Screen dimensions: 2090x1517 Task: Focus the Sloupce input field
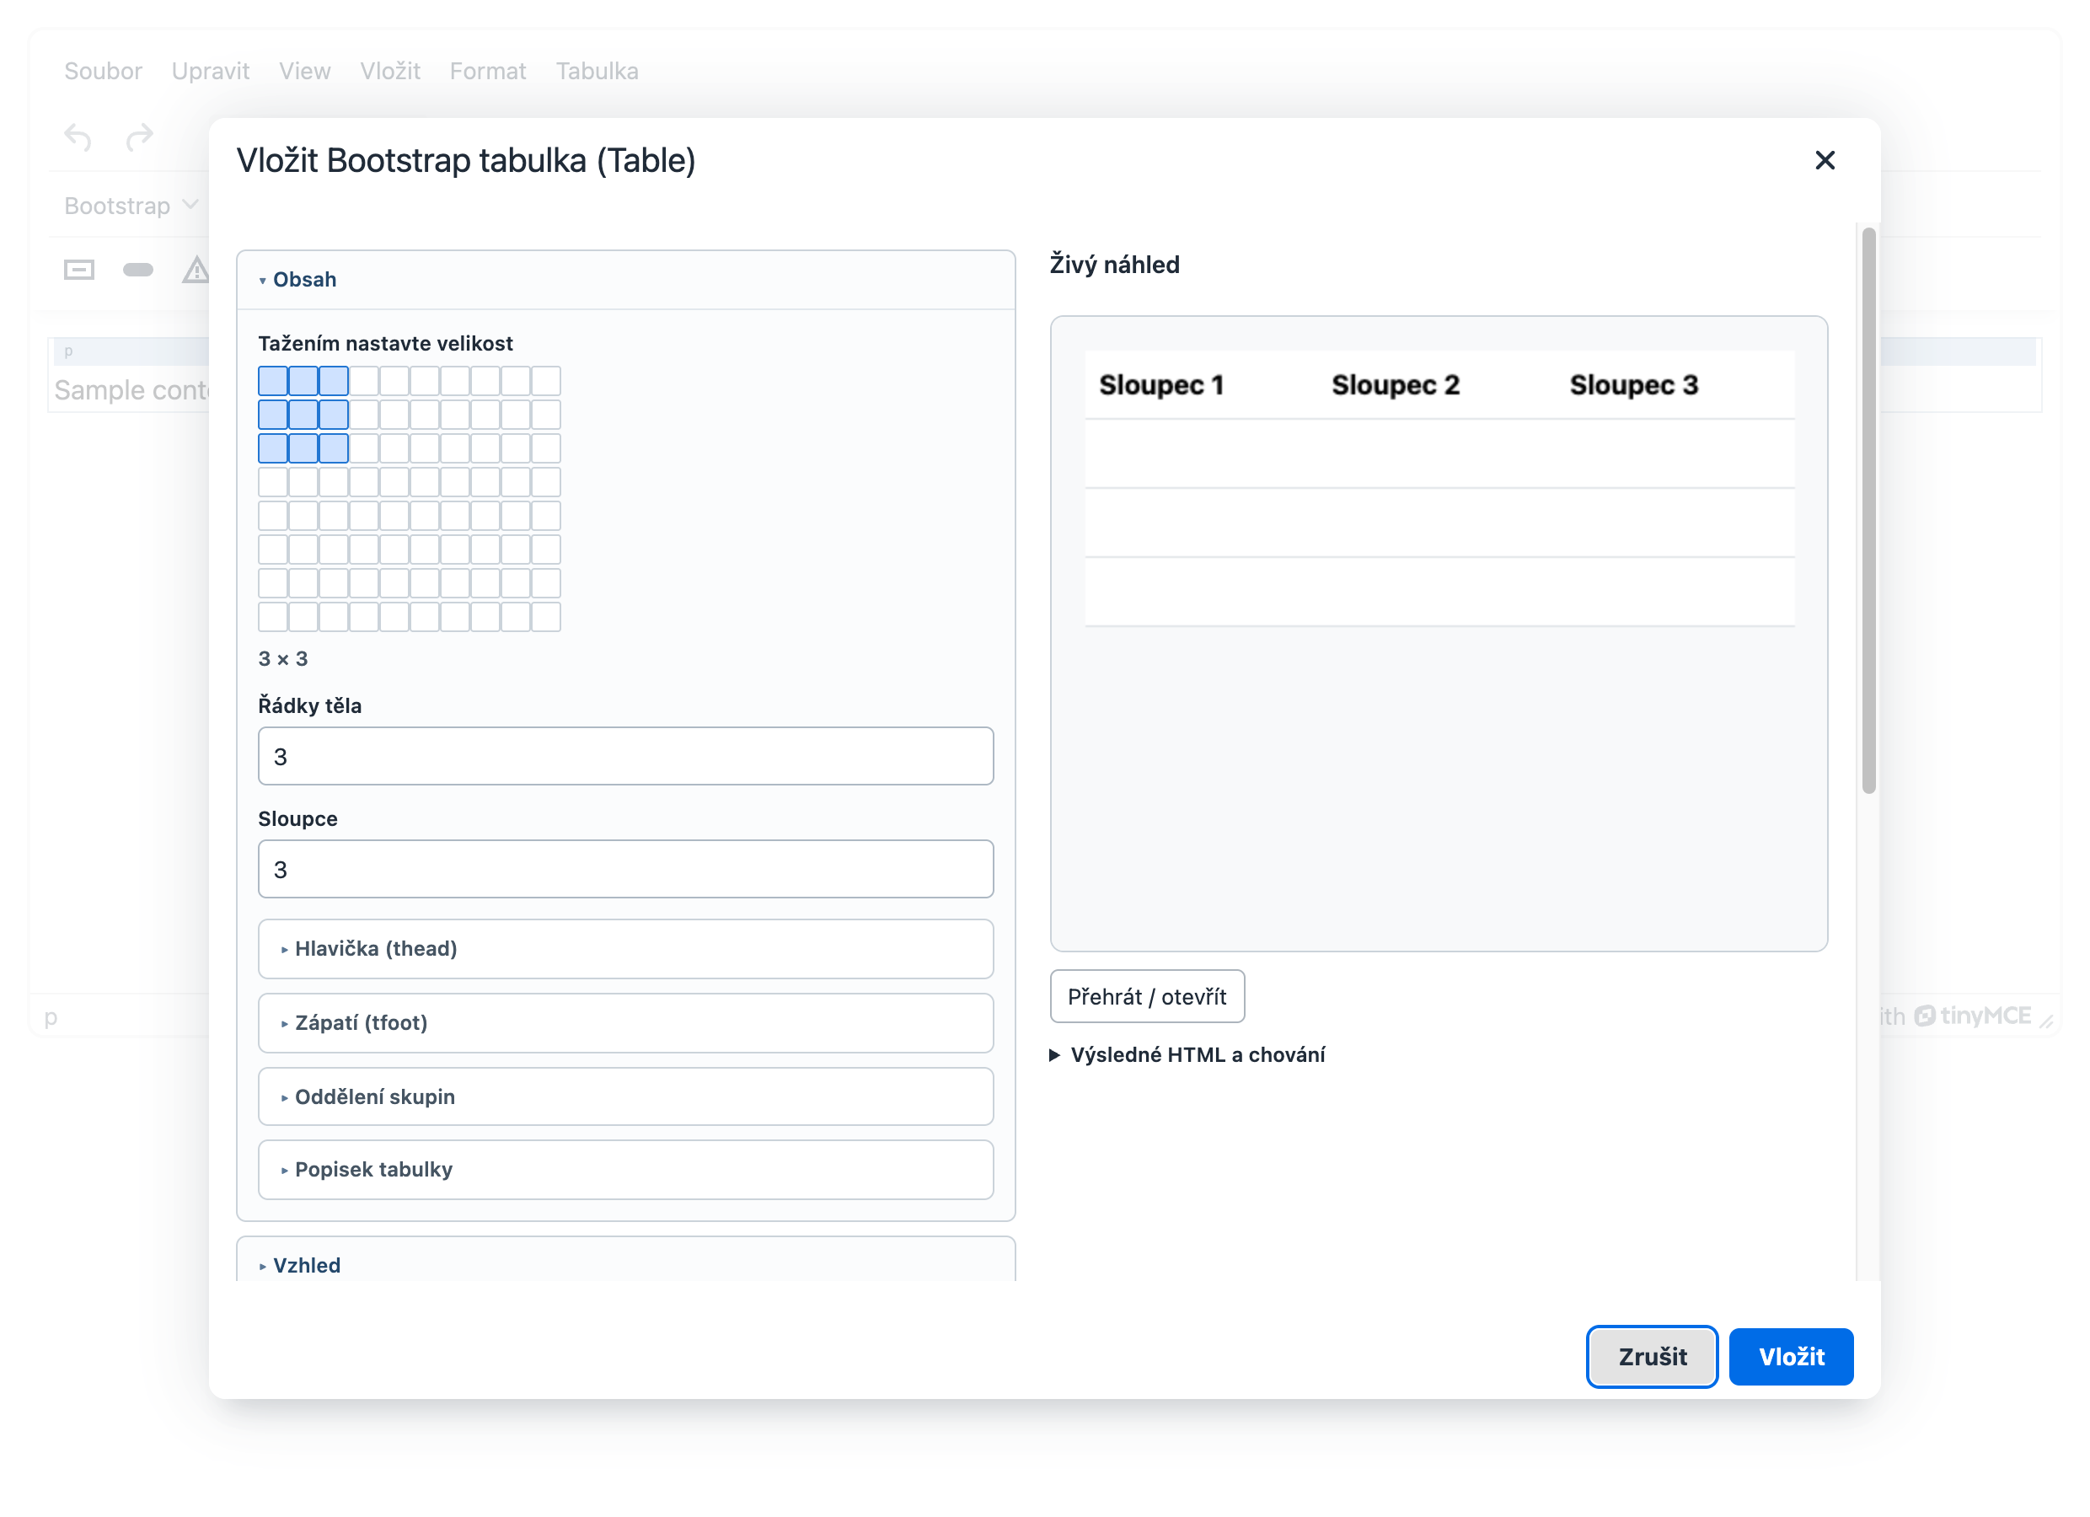click(x=625, y=869)
